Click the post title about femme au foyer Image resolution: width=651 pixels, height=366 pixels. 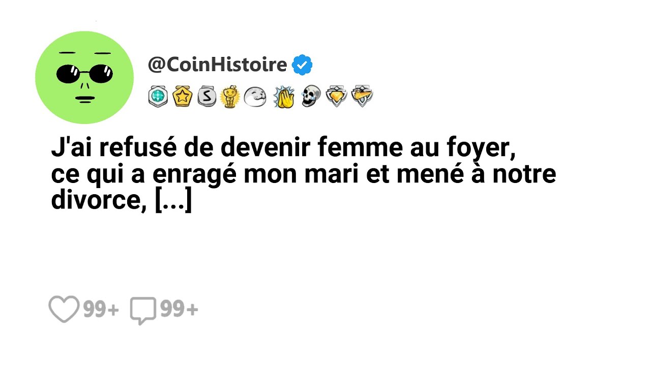point(304,174)
